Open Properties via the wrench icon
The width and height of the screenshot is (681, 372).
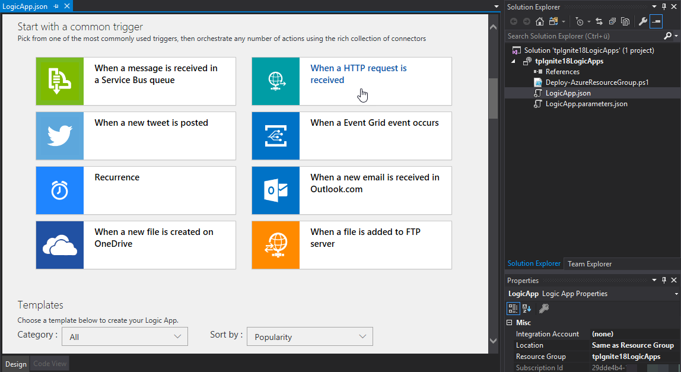coord(642,21)
